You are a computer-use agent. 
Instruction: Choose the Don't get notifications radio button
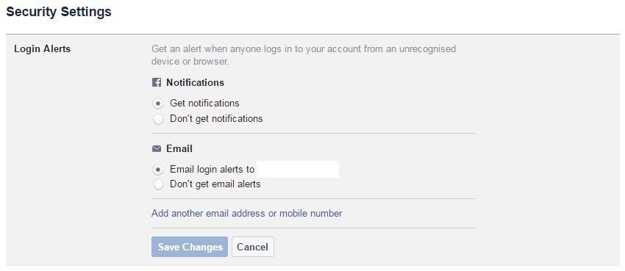(158, 119)
